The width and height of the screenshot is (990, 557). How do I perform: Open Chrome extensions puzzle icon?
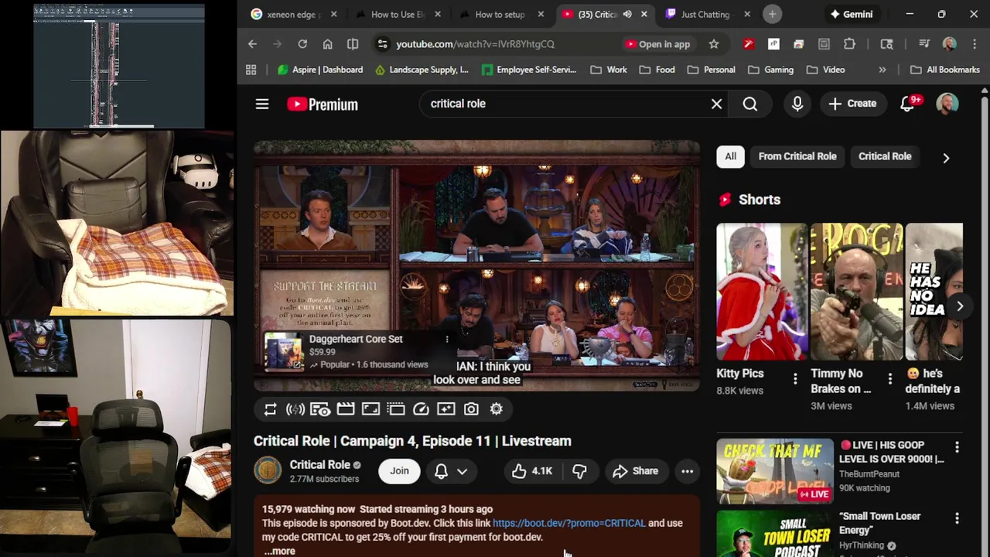pyautogui.click(x=849, y=44)
